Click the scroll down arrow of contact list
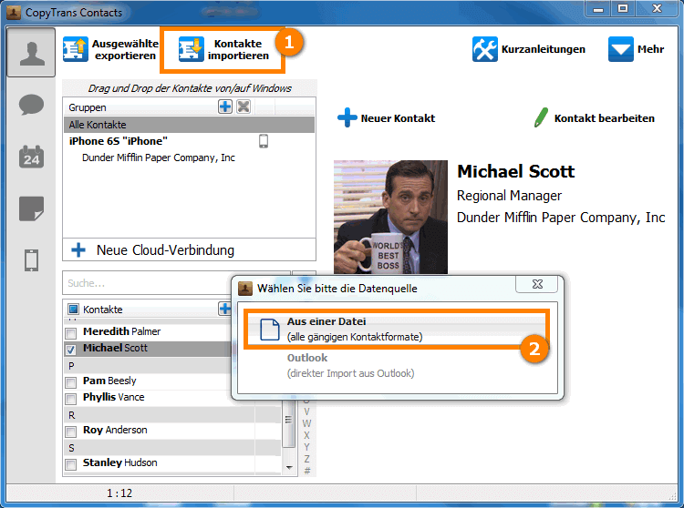 [289, 468]
